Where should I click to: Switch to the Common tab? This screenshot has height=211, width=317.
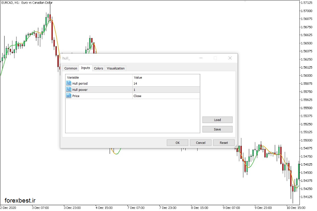(70, 68)
